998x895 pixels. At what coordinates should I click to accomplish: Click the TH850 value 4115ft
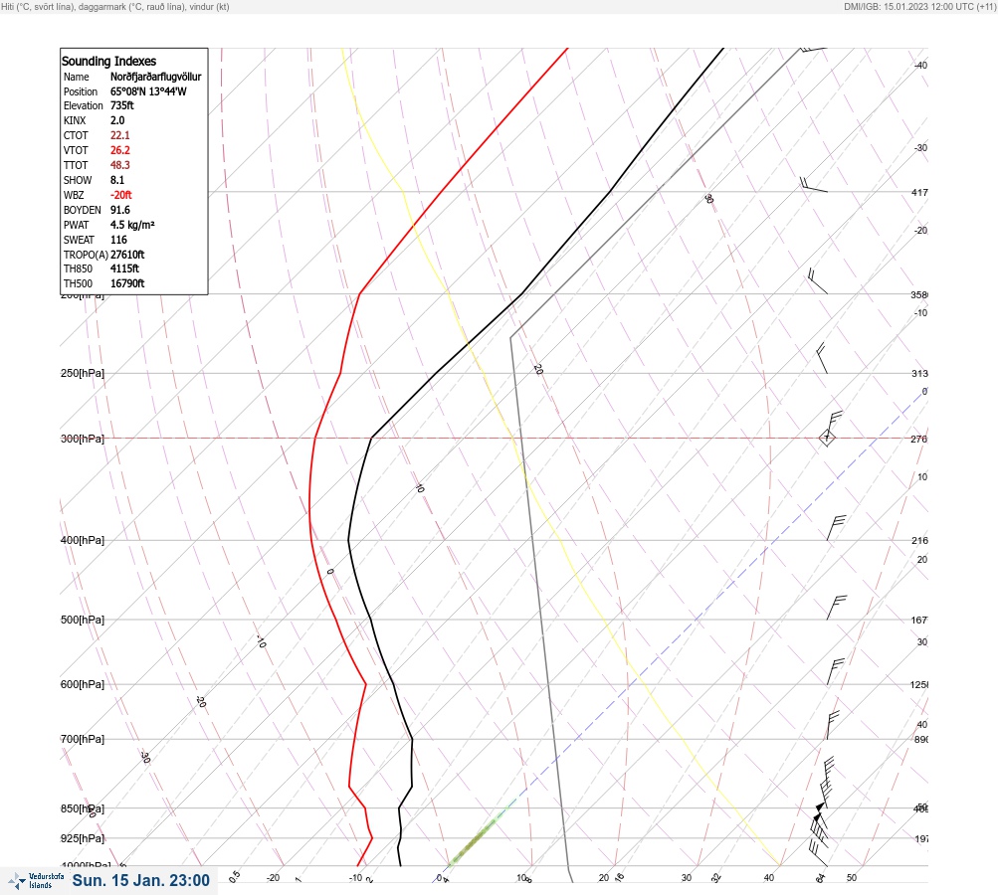[x=124, y=268]
